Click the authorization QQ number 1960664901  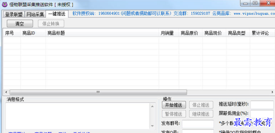pos(109,14)
